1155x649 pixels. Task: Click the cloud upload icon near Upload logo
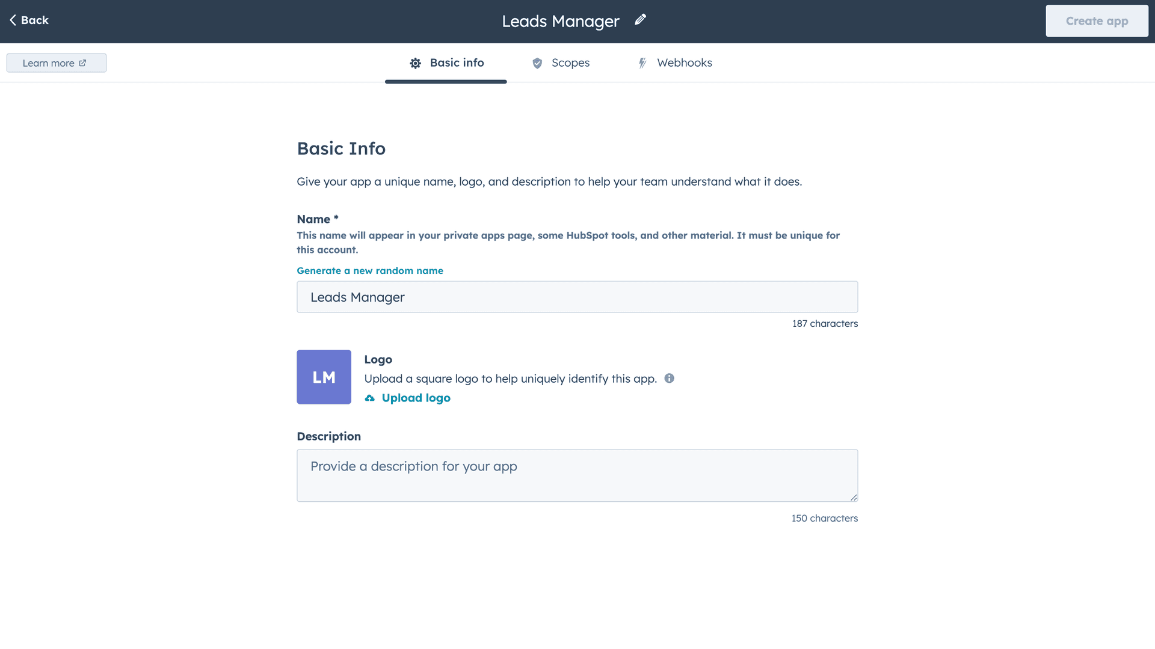(369, 398)
